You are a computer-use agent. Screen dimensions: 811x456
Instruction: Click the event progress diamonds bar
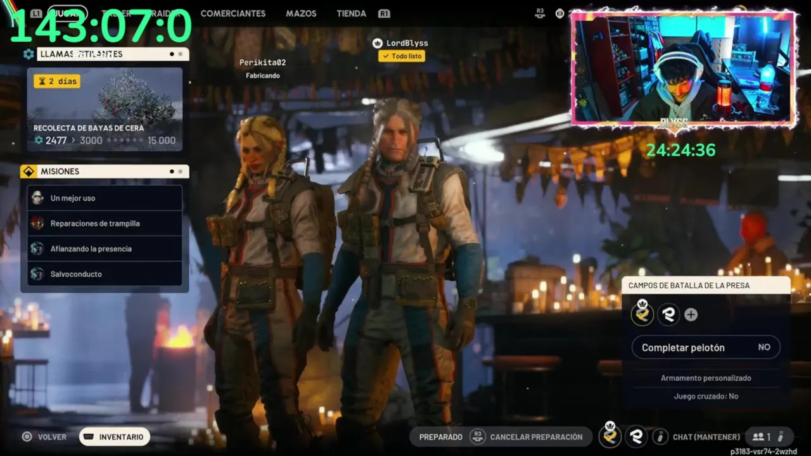tap(124, 141)
